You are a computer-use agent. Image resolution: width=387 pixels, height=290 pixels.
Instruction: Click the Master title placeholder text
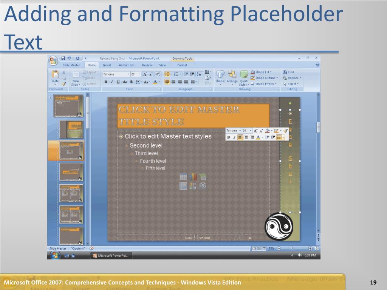pos(179,116)
